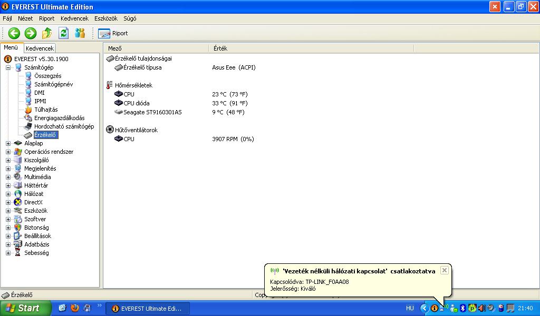Select the DMI tree item
Screen dimensions: 540x316
click(x=39, y=93)
